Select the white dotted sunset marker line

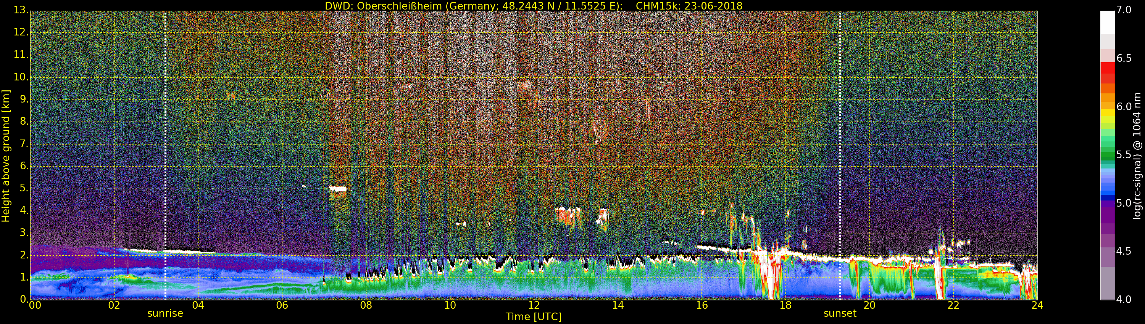pyautogui.click(x=840, y=156)
